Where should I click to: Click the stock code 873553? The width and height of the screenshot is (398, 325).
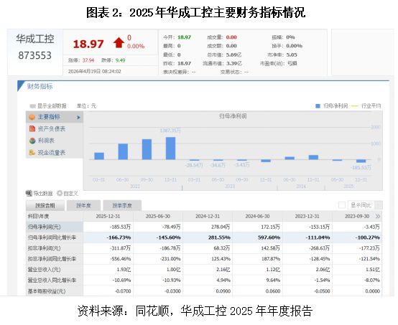click(x=34, y=55)
